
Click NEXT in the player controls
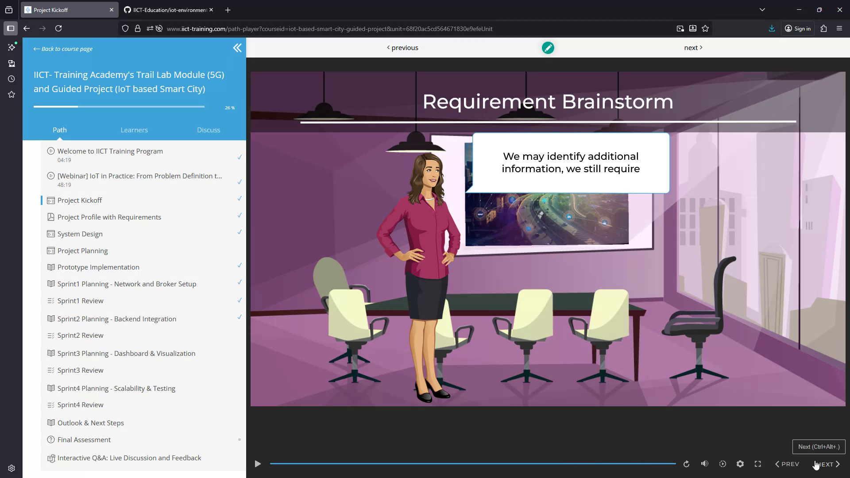(826, 464)
